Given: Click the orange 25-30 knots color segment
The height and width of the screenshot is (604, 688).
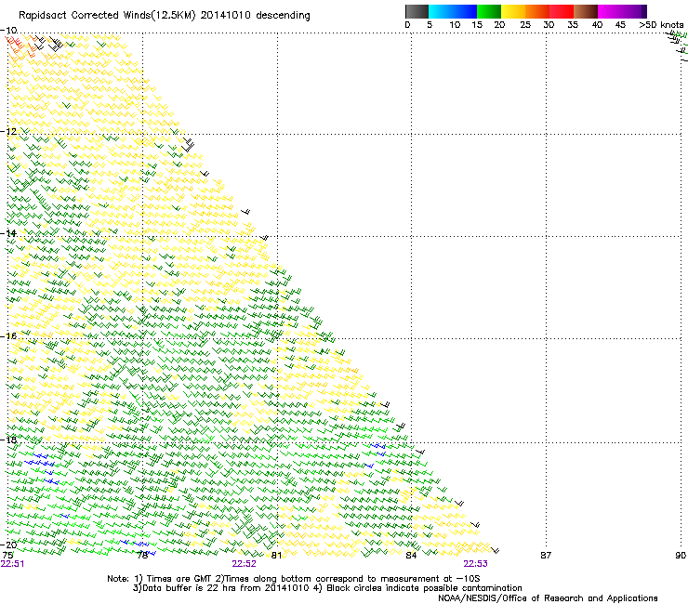Looking at the screenshot, I should click(x=537, y=11).
